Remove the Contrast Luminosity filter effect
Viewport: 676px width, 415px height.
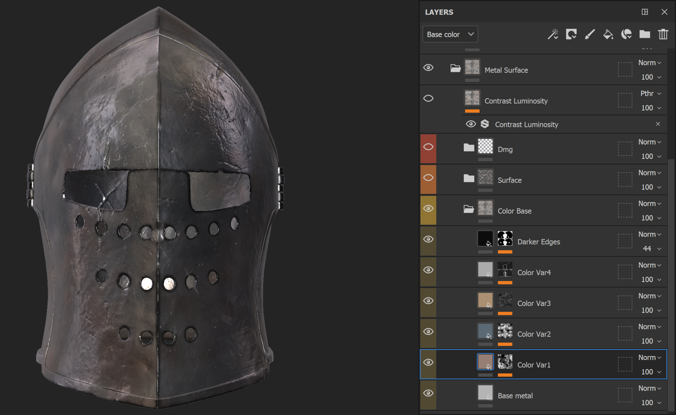pyautogui.click(x=658, y=124)
